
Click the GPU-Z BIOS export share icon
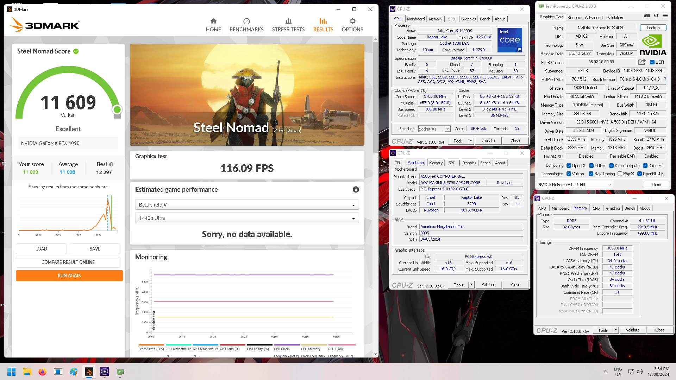pos(642,62)
